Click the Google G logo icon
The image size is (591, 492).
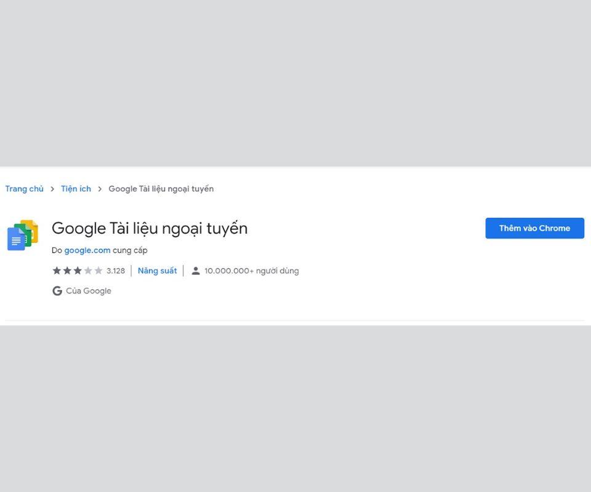click(x=57, y=291)
